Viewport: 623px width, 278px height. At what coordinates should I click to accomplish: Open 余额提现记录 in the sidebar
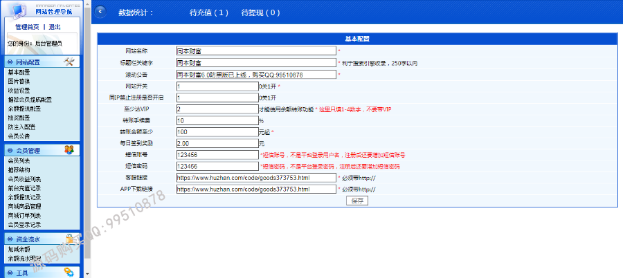tap(24, 197)
